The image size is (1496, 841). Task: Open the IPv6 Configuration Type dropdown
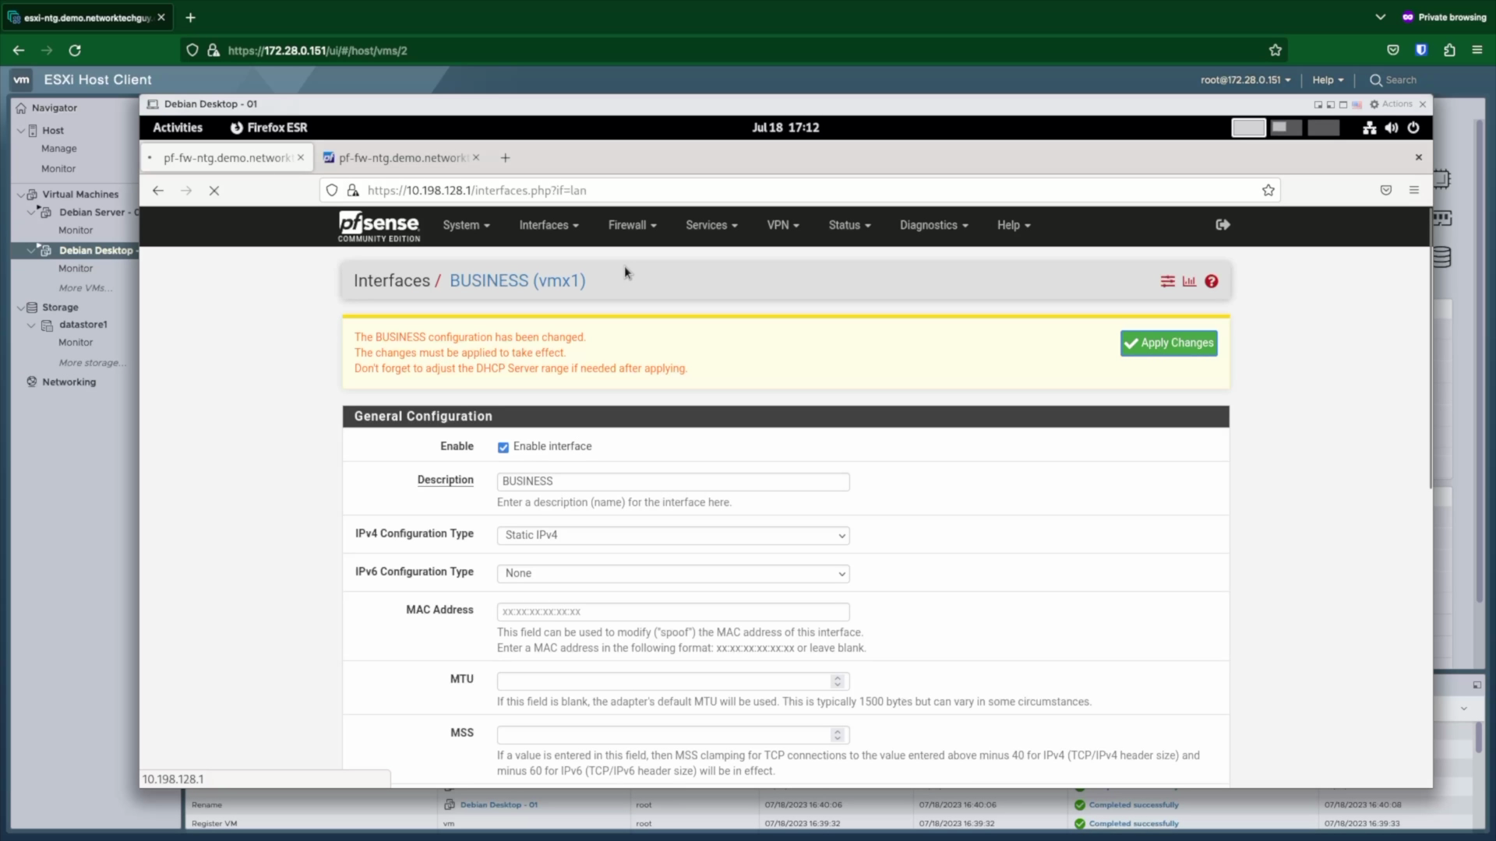click(x=673, y=574)
